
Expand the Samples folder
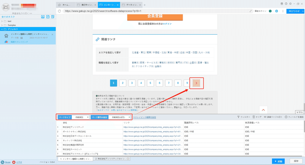point(2,25)
